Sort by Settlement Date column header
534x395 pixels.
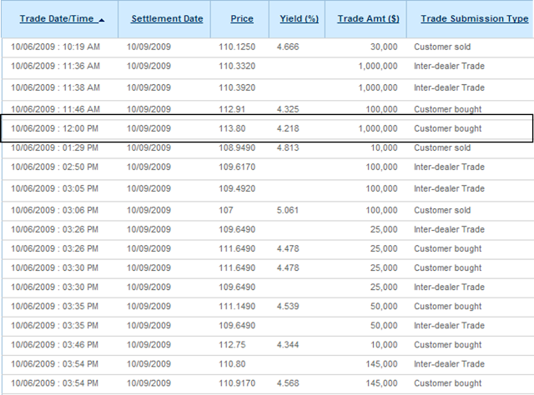(167, 18)
